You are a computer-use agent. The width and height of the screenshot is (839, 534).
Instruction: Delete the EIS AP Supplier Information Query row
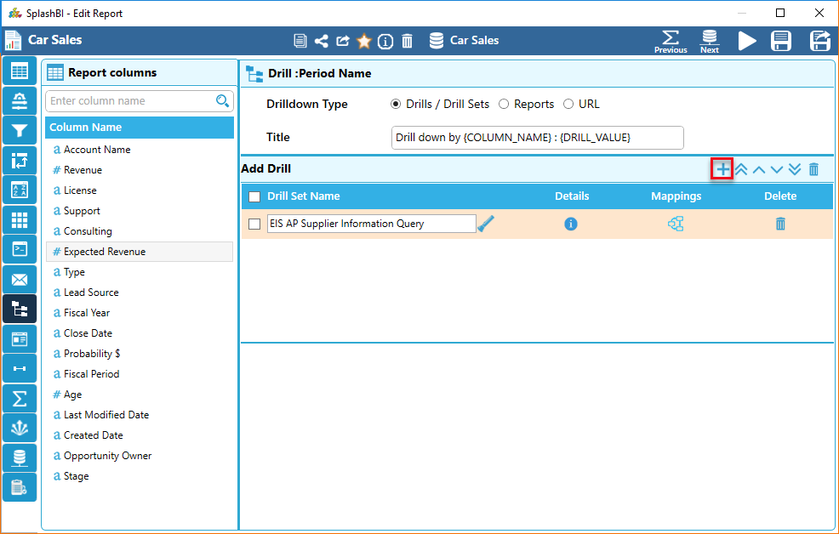(780, 224)
